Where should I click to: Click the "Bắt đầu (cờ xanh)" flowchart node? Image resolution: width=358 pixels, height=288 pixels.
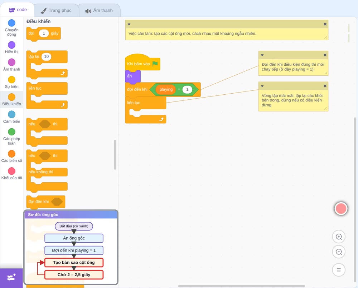74,226
